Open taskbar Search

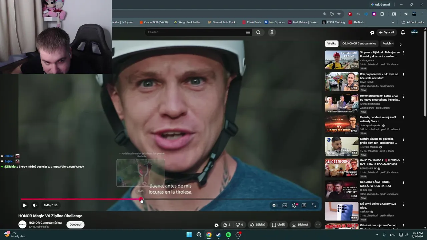coord(199,235)
